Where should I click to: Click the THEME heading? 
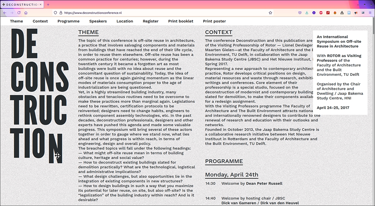click(88, 32)
